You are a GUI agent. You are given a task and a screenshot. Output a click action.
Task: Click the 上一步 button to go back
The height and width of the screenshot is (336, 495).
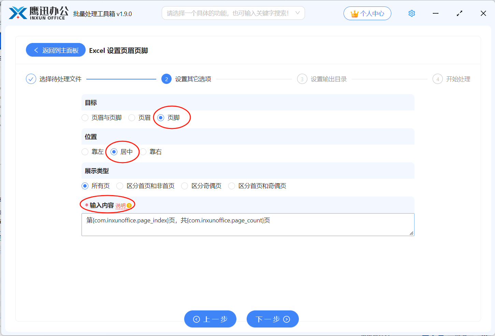tap(210, 319)
